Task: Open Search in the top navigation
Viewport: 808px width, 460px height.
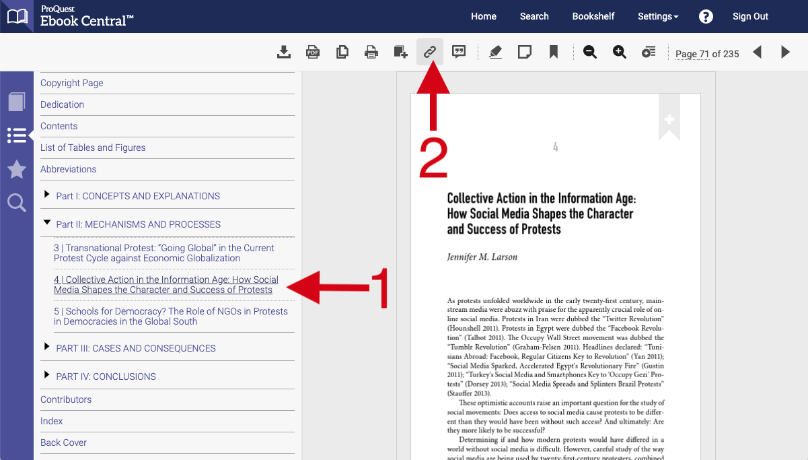Action: click(534, 16)
